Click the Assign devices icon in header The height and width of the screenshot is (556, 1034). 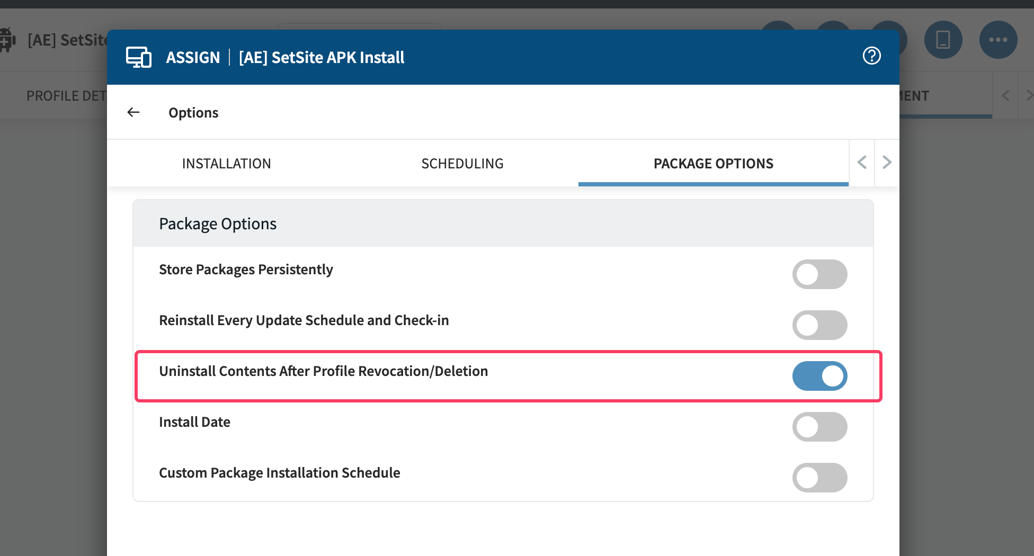click(x=139, y=57)
